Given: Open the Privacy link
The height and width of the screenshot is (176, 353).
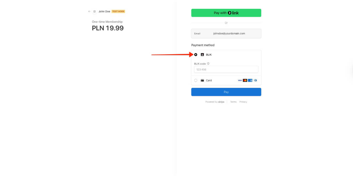Looking at the screenshot, I should tap(243, 102).
